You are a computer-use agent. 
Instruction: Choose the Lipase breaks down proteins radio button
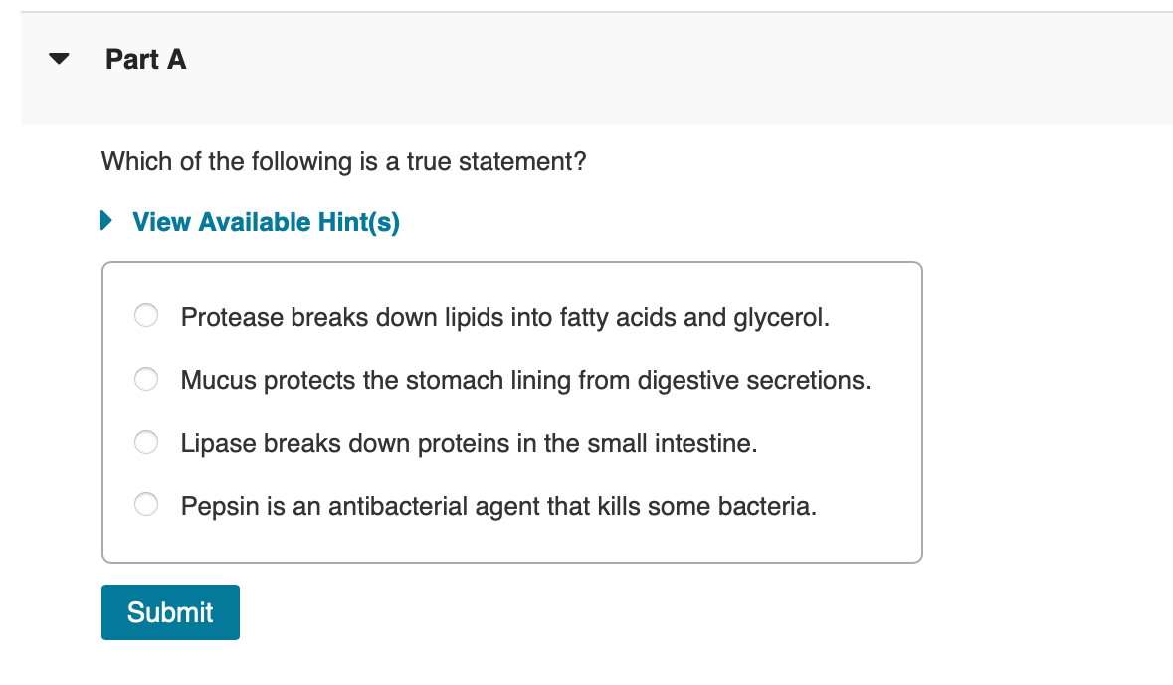tap(146, 442)
